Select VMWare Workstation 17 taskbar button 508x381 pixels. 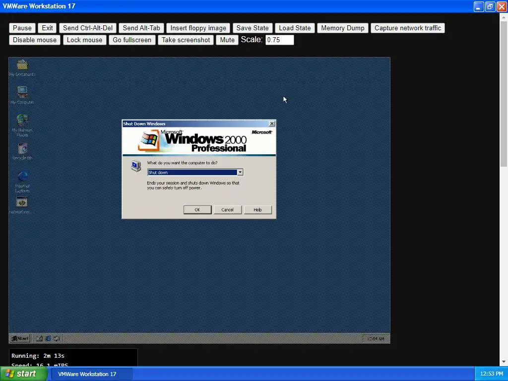point(92,374)
